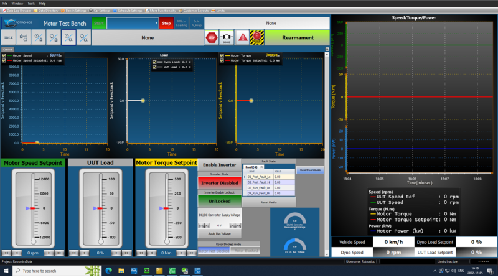Click the Reset Faults button

point(268,202)
